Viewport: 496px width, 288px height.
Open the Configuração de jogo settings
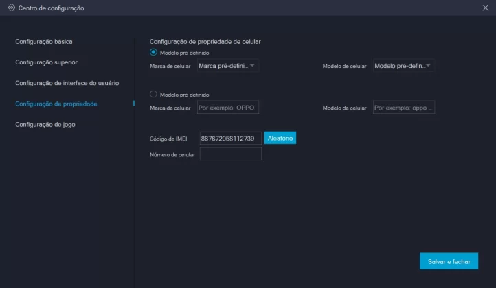coord(45,125)
